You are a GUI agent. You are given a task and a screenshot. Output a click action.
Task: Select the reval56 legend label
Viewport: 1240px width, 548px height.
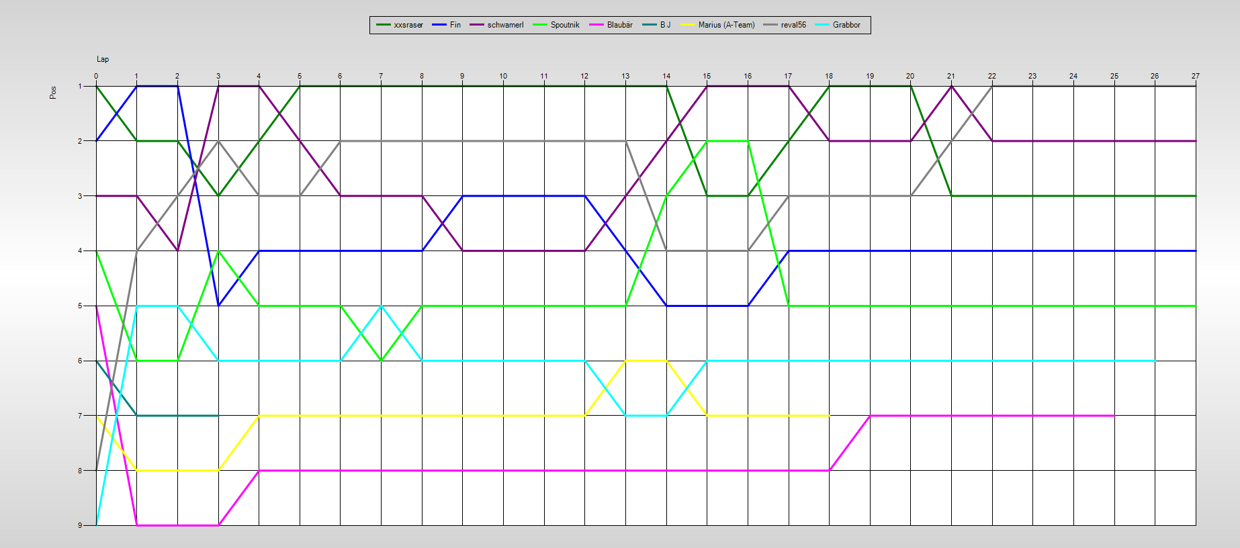[793, 25]
